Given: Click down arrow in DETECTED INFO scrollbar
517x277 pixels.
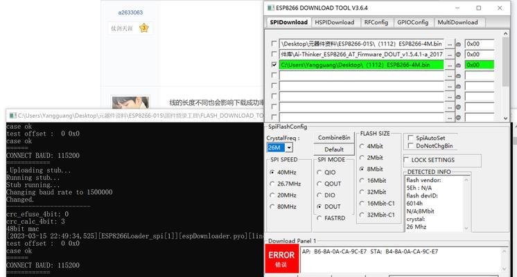Looking at the screenshot, I should (466, 228).
